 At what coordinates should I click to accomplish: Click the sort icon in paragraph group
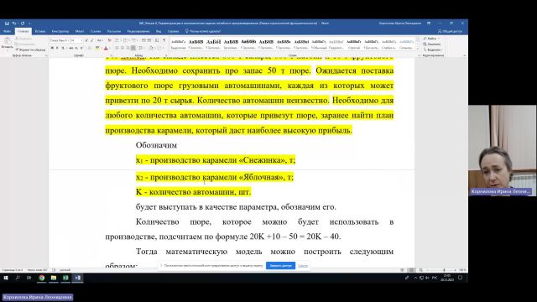coord(157,40)
